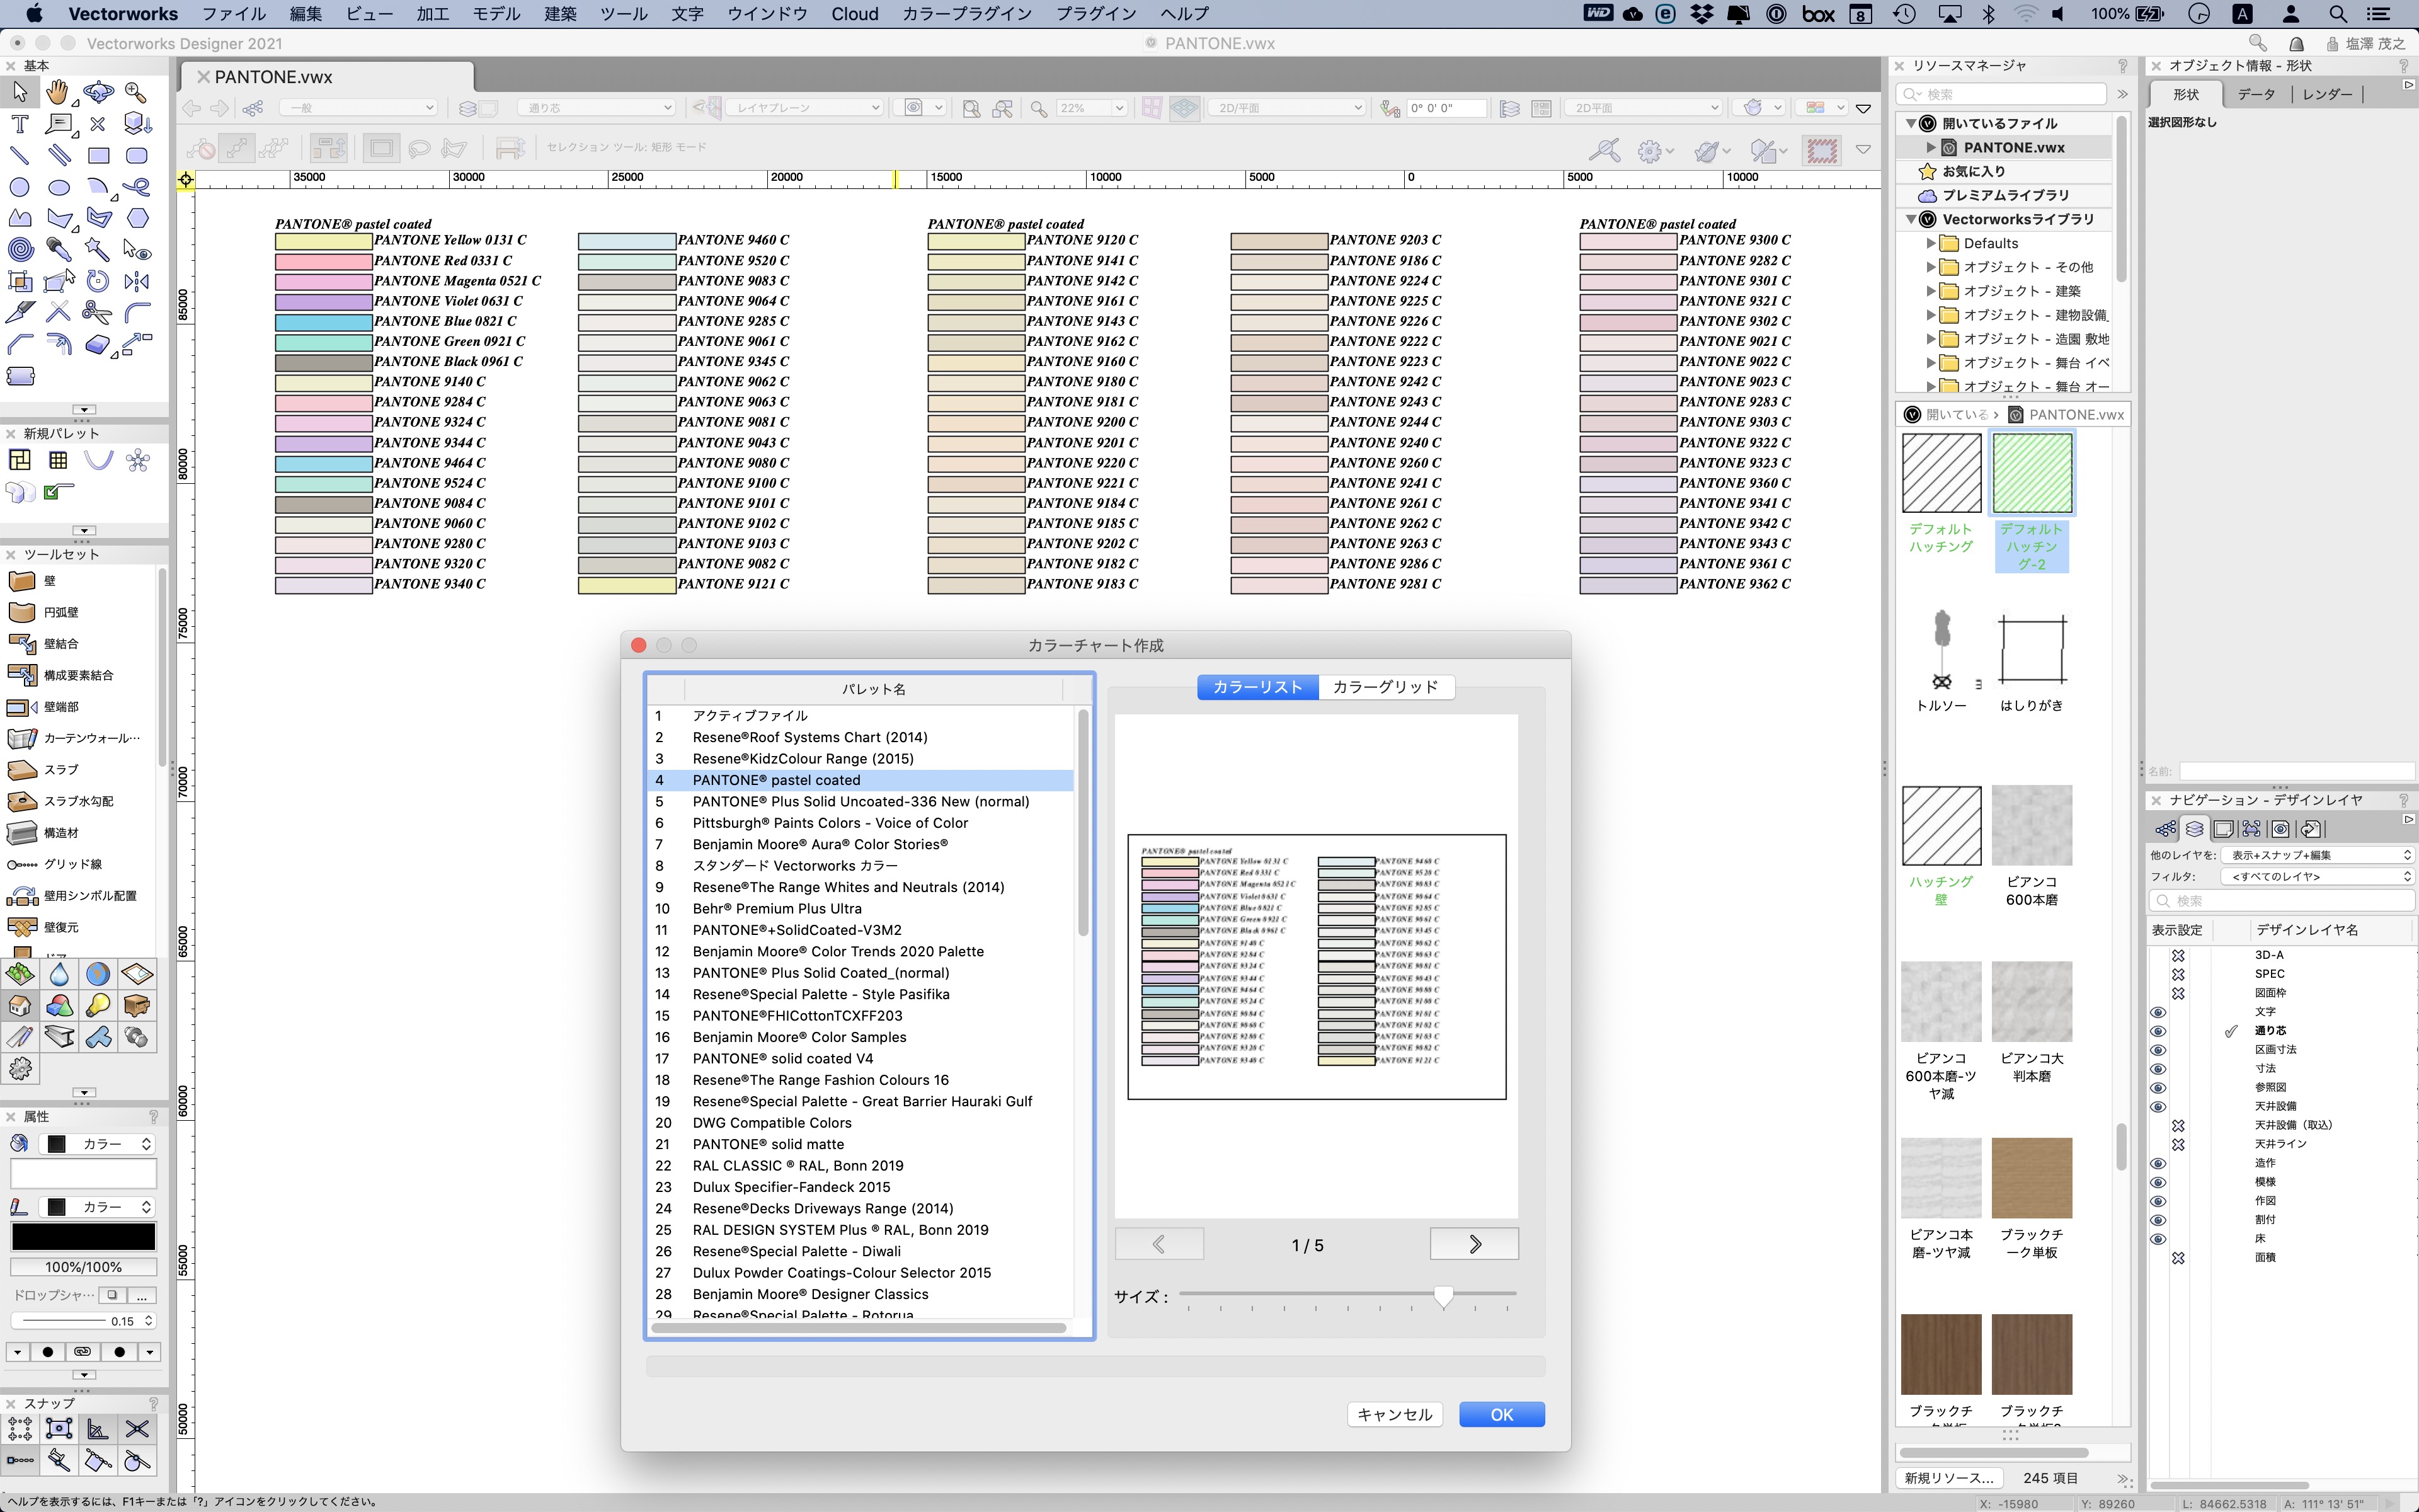Click the black pen color swatch
The height and width of the screenshot is (1512, 2419).
(x=83, y=1237)
